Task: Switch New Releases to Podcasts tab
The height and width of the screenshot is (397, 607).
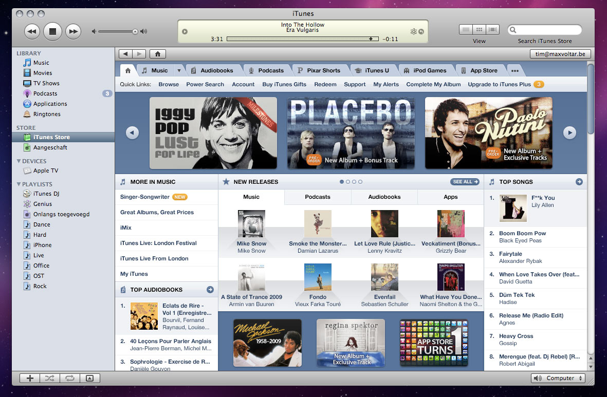Action: coord(318,197)
